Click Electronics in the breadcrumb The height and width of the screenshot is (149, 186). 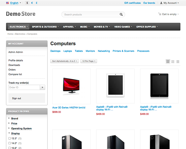click(20, 34)
